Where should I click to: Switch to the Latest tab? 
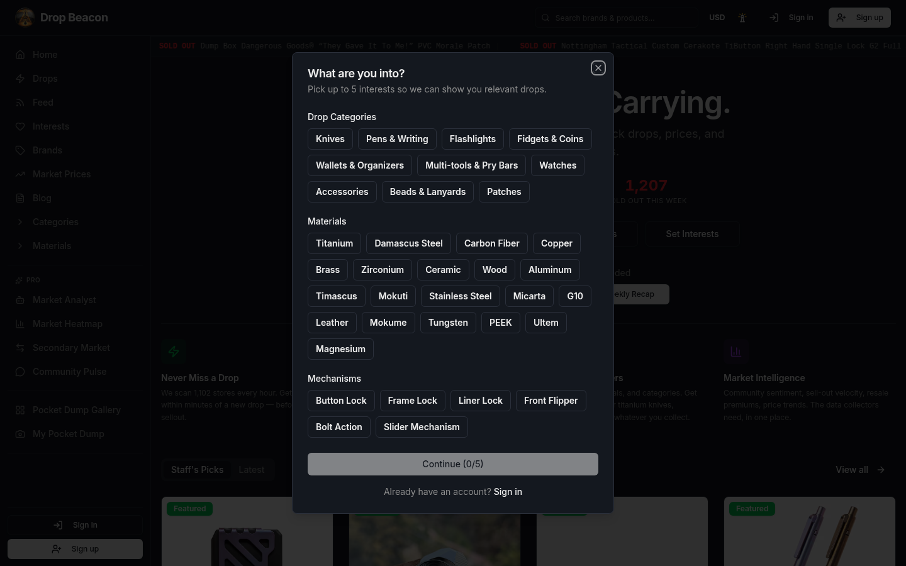click(251, 469)
